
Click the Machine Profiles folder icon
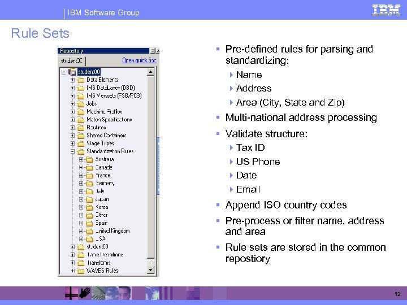81,112
